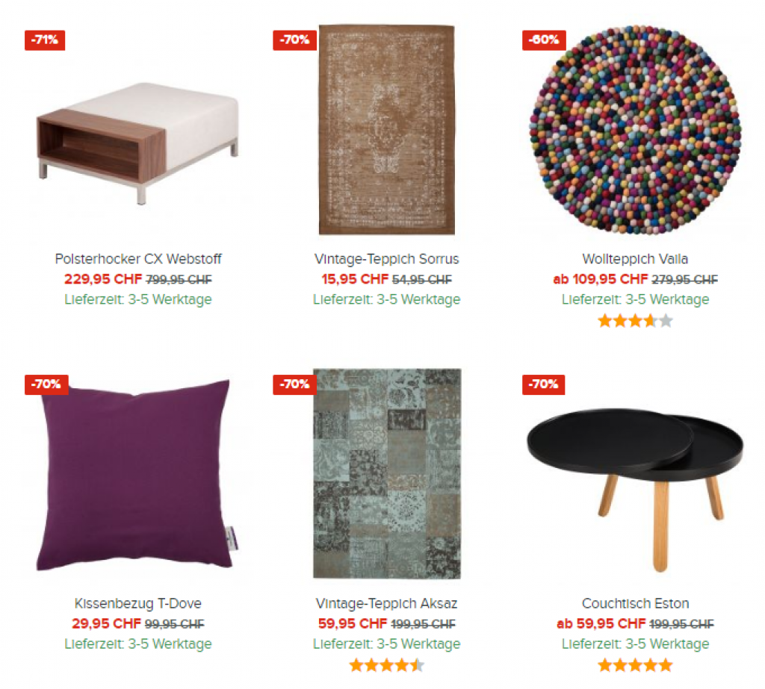
Task: Open the purple Kissenbezug T-Dove pillow image
Action: (x=138, y=475)
